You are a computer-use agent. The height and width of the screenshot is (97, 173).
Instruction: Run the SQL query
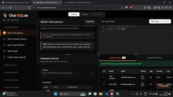pyautogui.click(x=160, y=22)
